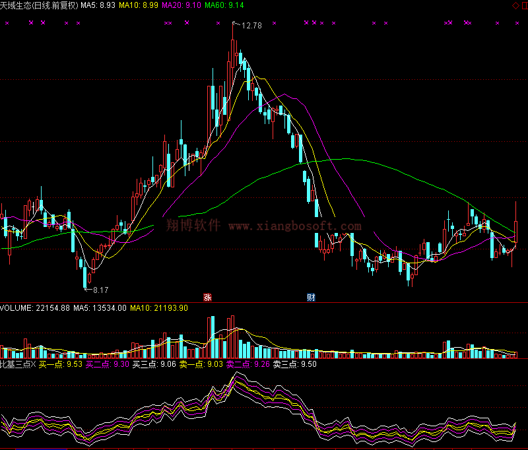Click the 卖二点: 9.26 value

[x=248, y=364]
